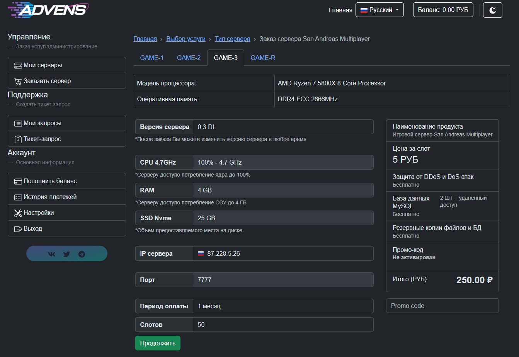519x357 pixels.
Task: Open the RAM 4 GB dropdown
Action: [x=283, y=190]
